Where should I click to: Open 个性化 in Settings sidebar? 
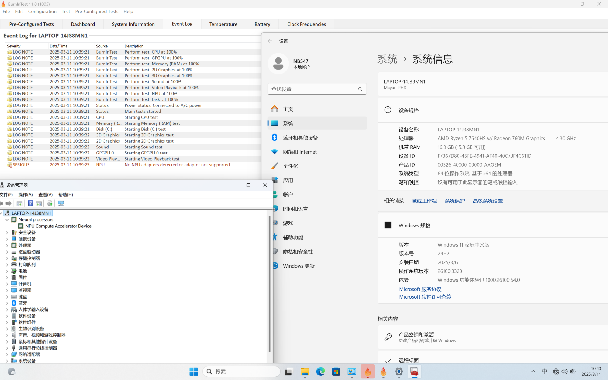tap(317, 166)
